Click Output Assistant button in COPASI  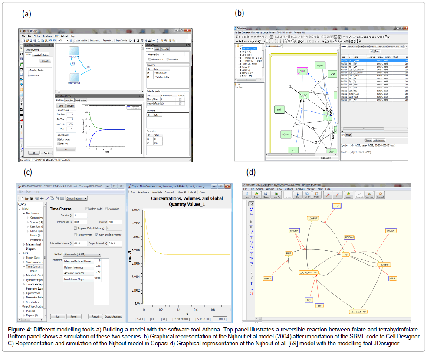pyautogui.click(x=113, y=316)
